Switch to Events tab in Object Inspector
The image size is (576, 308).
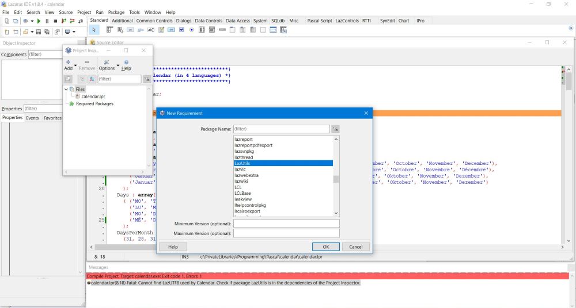point(32,118)
